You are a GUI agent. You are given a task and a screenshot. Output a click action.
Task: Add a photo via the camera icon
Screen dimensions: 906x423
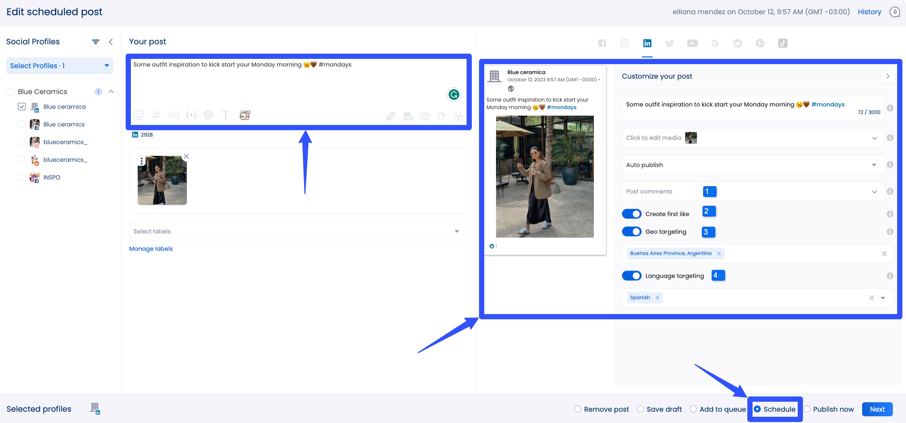click(x=424, y=116)
